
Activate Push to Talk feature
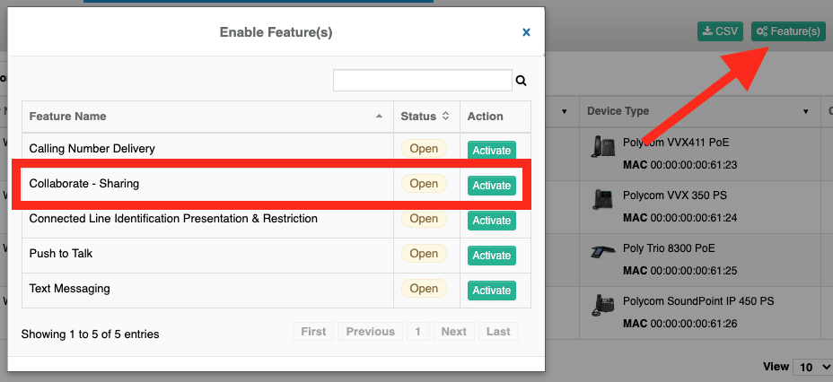click(x=491, y=256)
